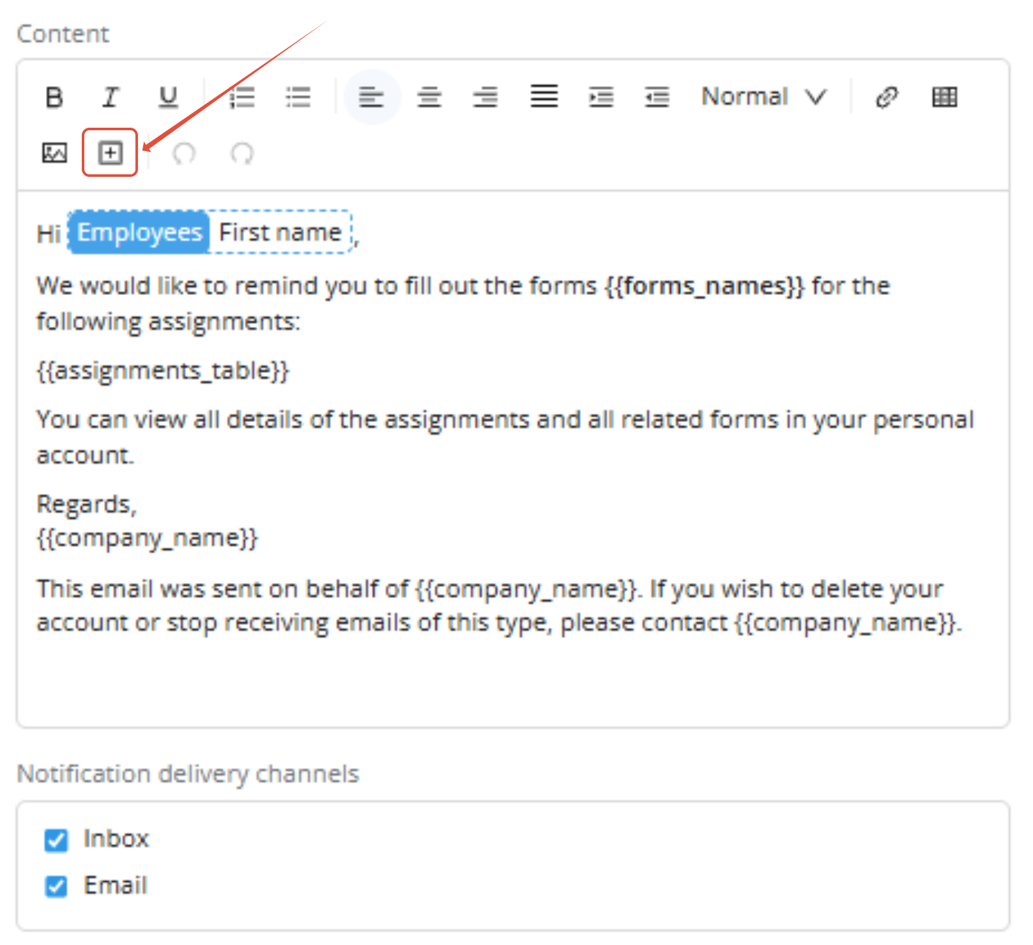Toggle bold formatting
The image size is (1033, 945).
click(x=54, y=97)
